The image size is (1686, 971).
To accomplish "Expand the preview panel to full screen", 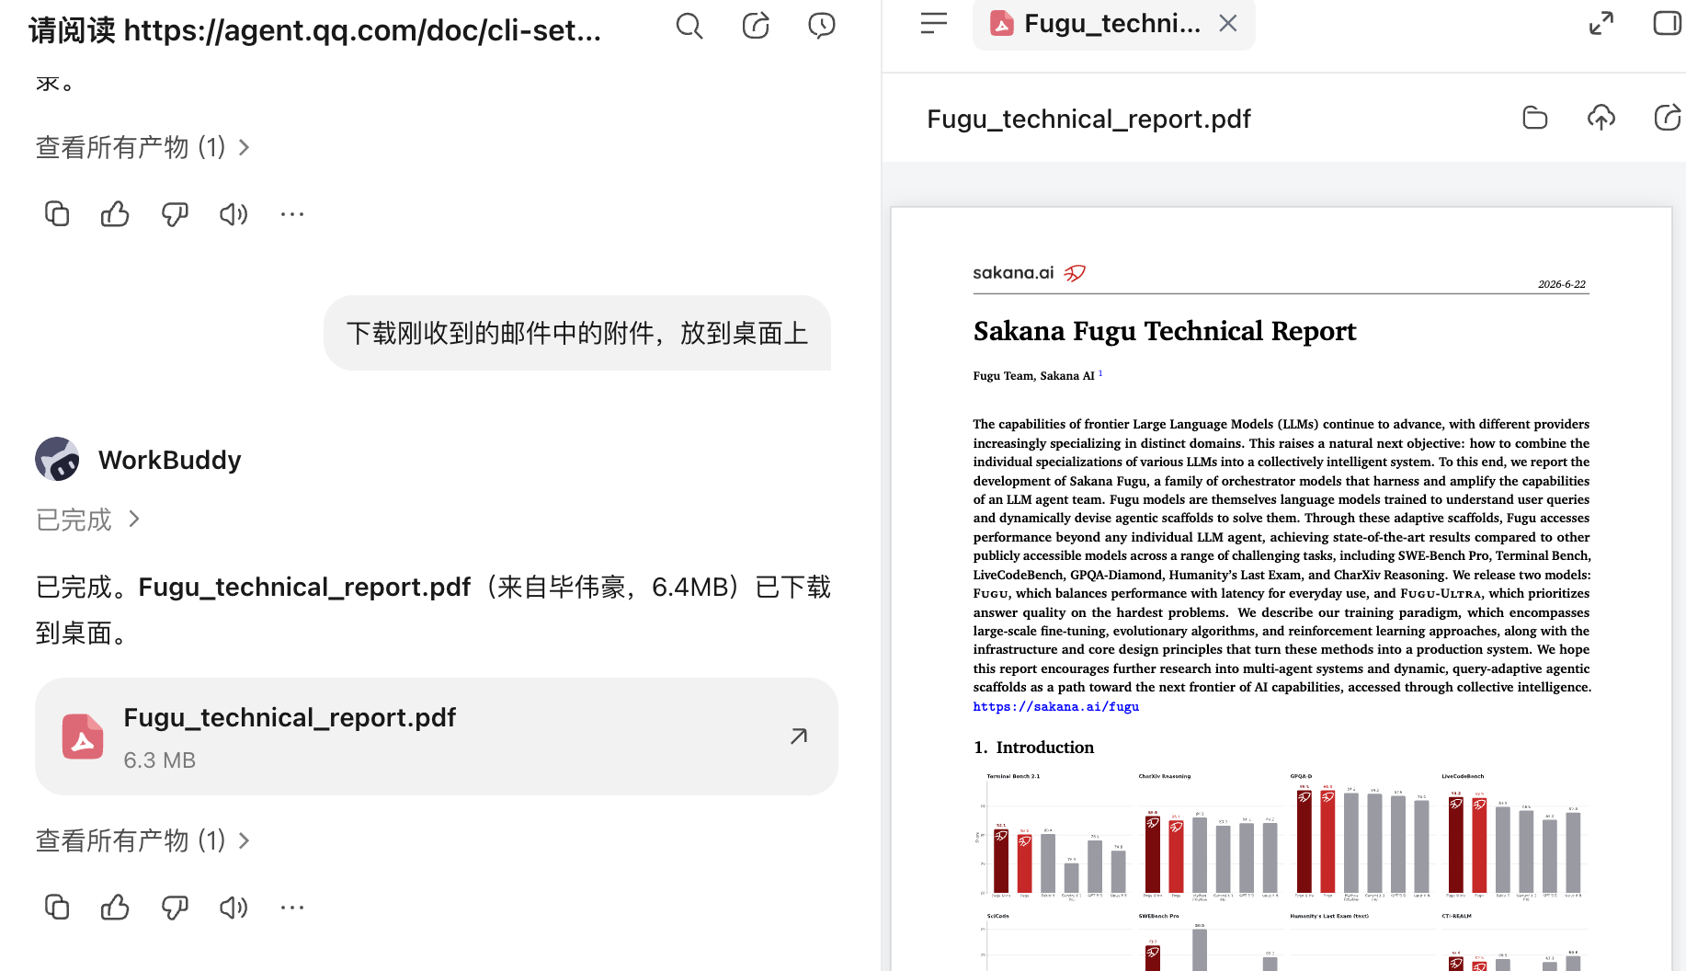I will [x=1601, y=23].
